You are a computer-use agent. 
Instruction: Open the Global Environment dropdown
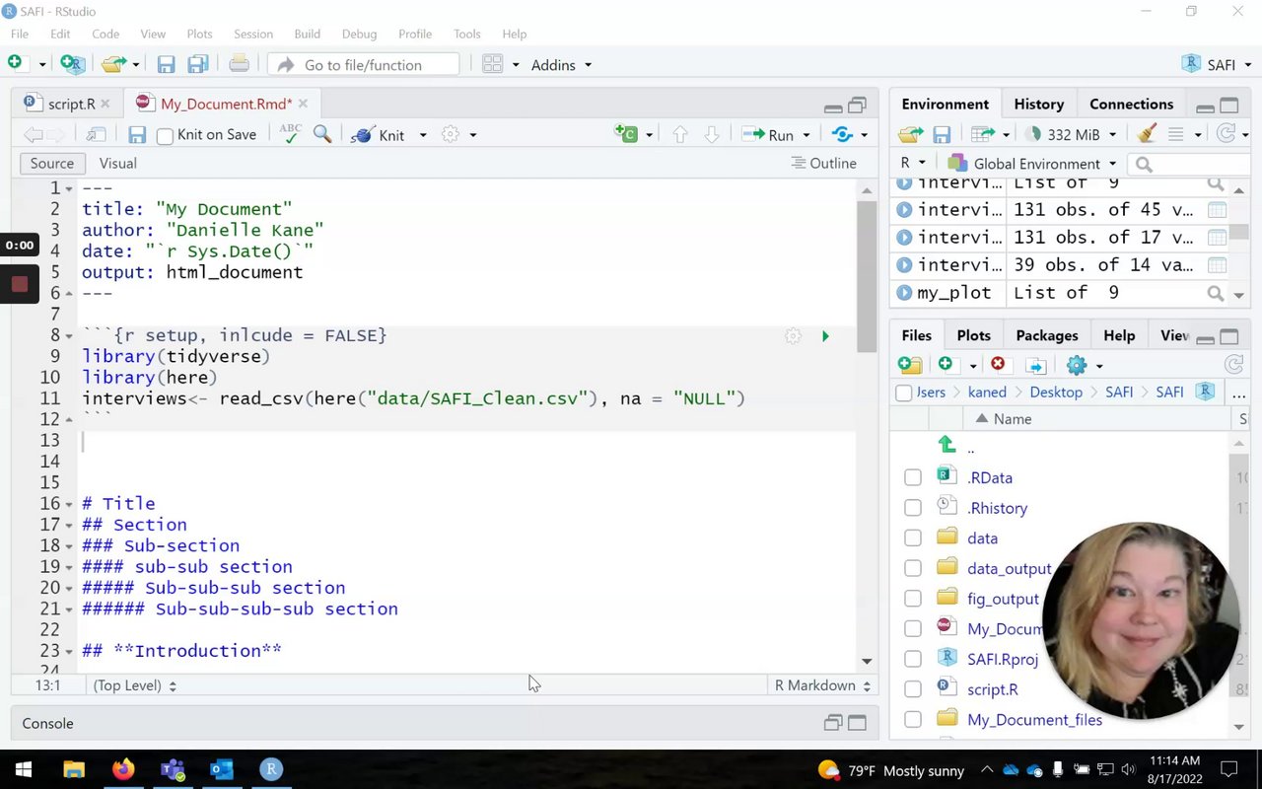pos(1032,164)
